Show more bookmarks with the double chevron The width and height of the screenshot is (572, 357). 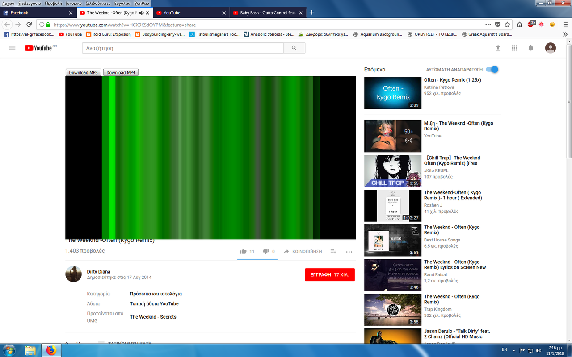click(565, 34)
